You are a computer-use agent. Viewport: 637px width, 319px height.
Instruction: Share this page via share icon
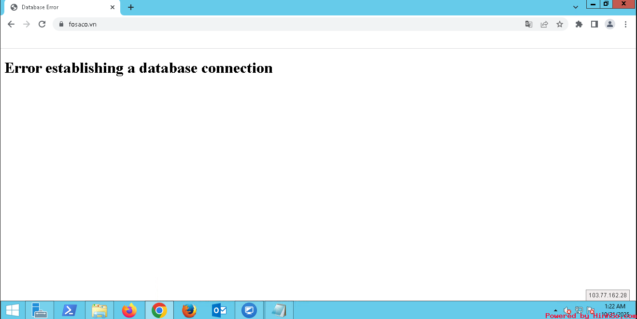[544, 24]
